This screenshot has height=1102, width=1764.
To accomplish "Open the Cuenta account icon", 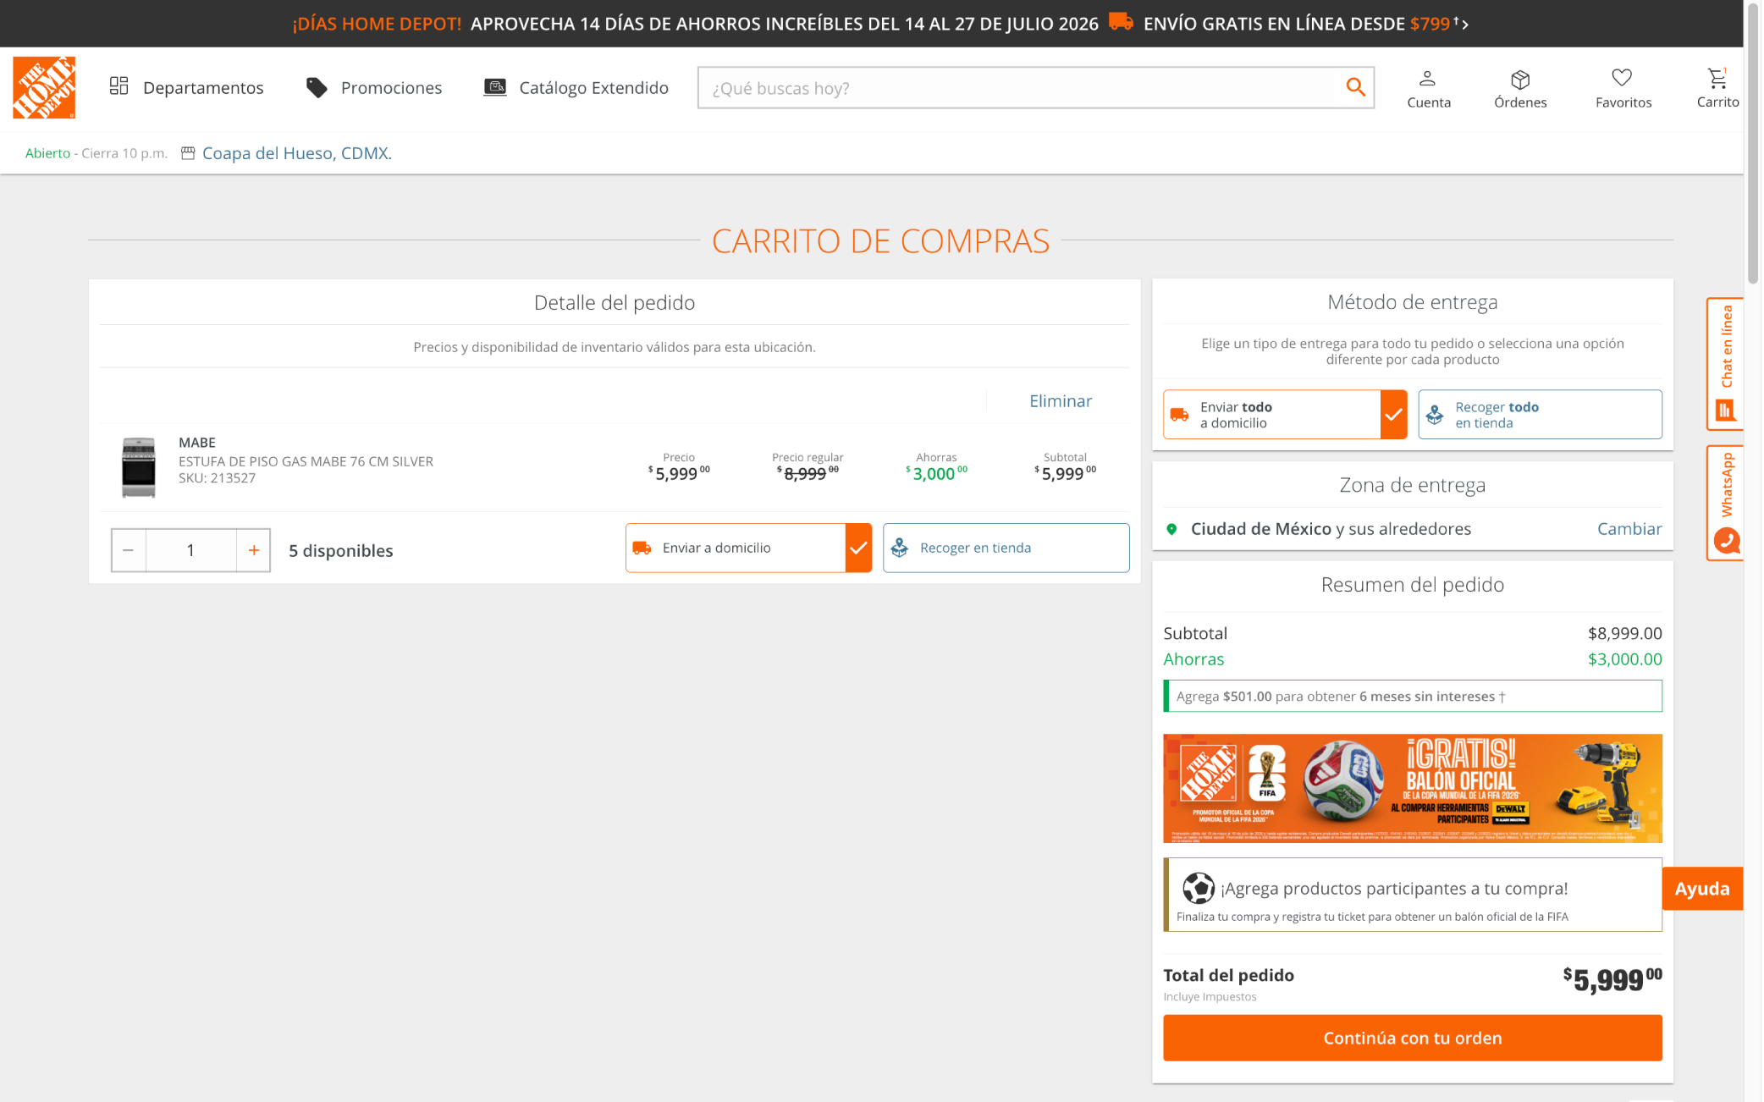I will [1429, 88].
